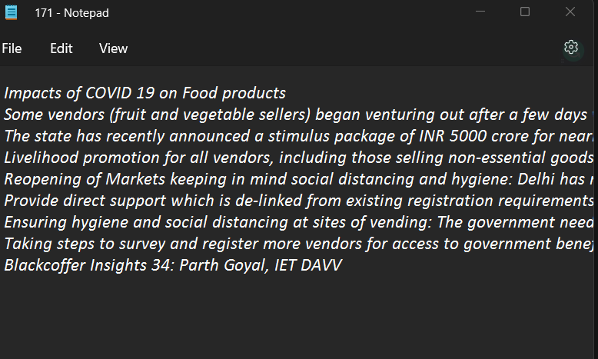Place cursor in 'Impacts of COVID 19' heading line
The height and width of the screenshot is (359, 598).
(145, 94)
